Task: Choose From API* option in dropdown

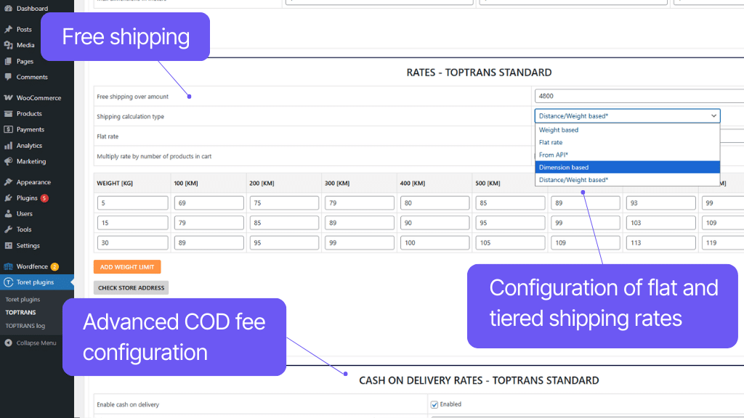Action: coord(627,155)
